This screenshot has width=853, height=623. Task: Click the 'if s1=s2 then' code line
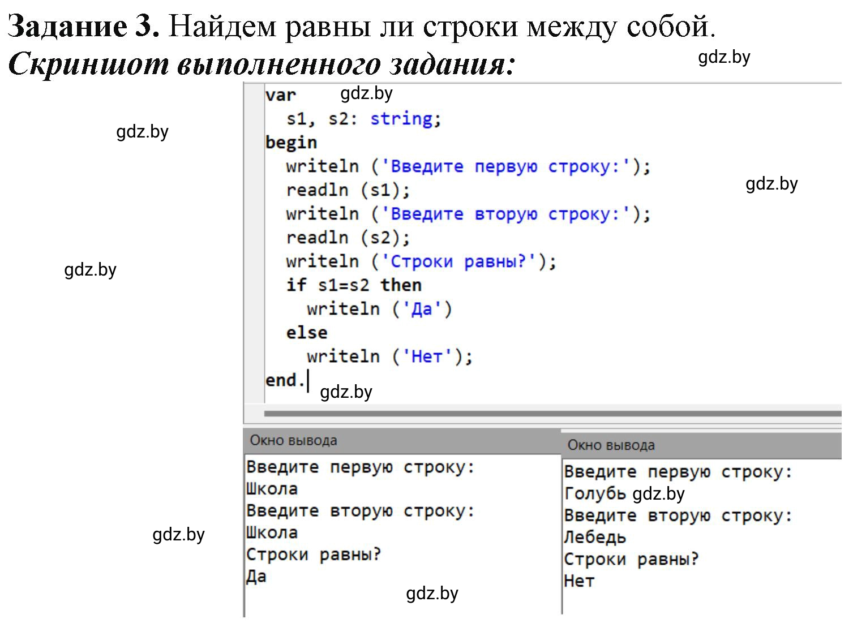click(x=354, y=285)
